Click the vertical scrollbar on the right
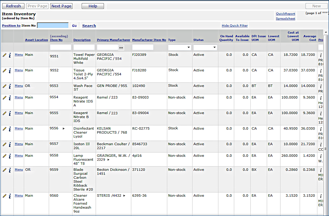This screenshot has width=329, height=216. [326, 123]
